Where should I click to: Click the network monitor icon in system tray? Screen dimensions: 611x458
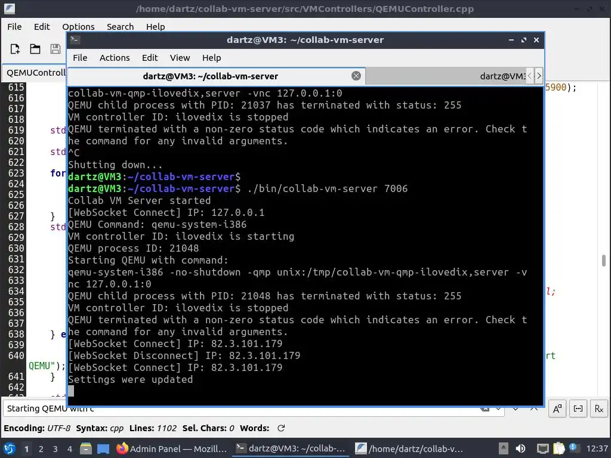(542, 448)
